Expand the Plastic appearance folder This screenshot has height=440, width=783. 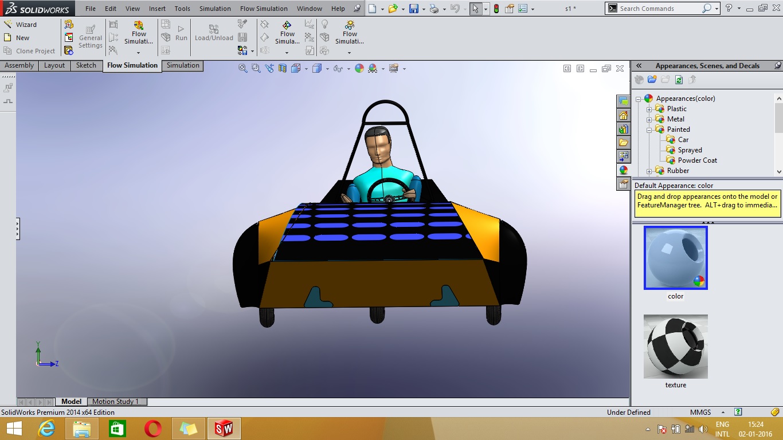pos(649,109)
